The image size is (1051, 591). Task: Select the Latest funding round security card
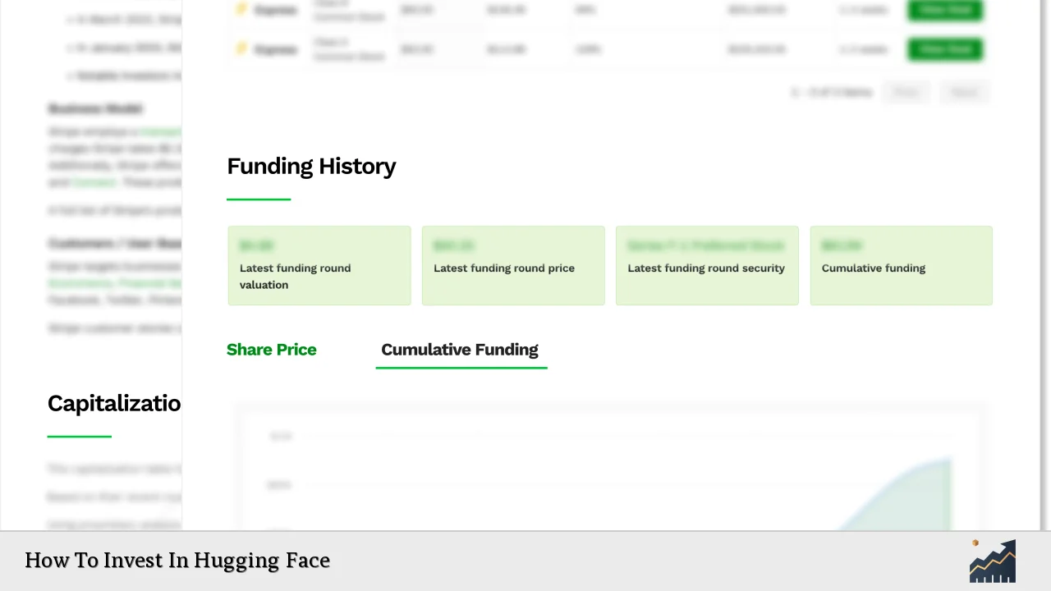click(707, 266)
